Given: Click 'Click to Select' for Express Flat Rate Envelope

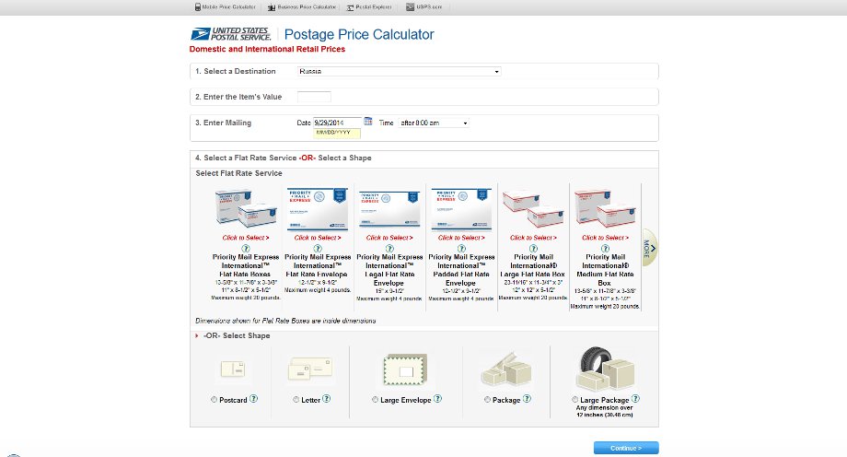Looking at the screenshot, I should click(x=318, y=238).
